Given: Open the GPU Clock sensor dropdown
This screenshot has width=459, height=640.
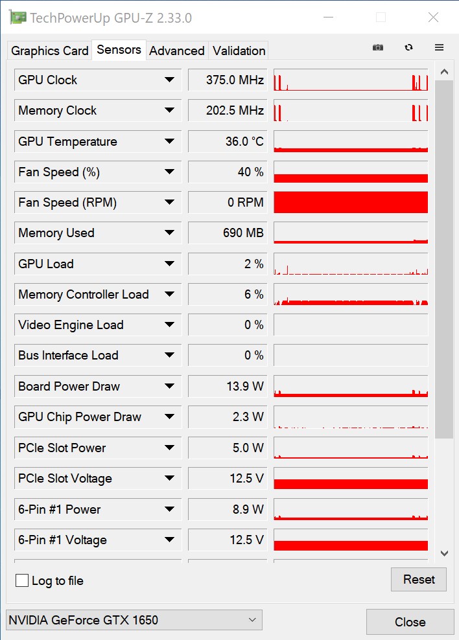Looking at the screenshot, I should 169,80.
